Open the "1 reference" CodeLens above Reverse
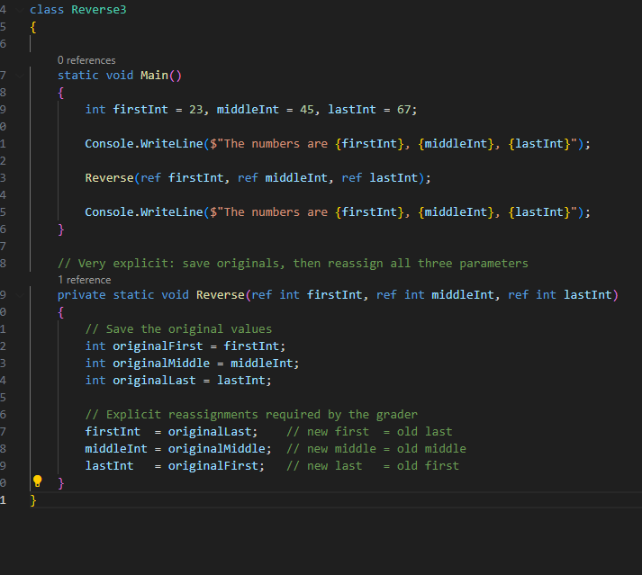The width and height of the screenshot is (642, 575). pos(85,280)
